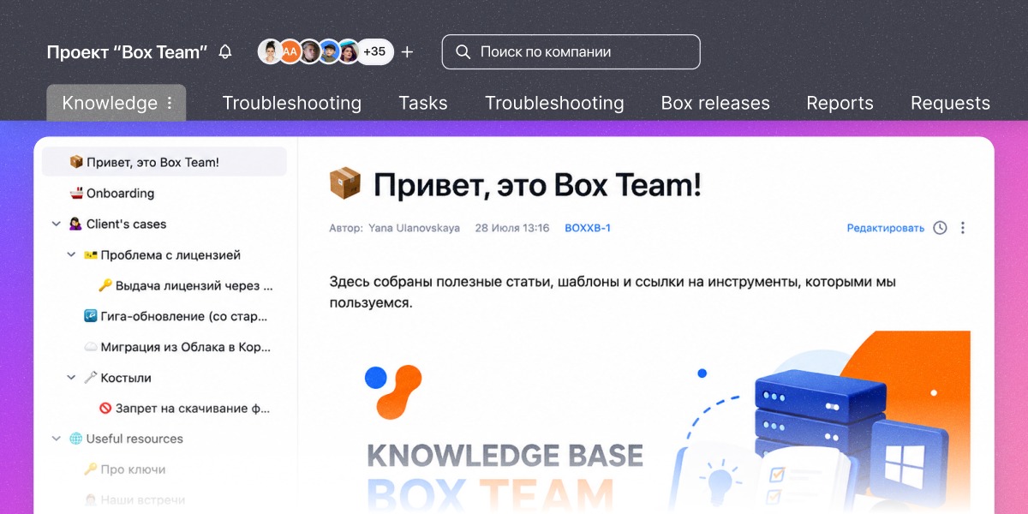Open Knowledge tab three-dot options
This screenshot has width=1028, height=514.
coord(170,103)
